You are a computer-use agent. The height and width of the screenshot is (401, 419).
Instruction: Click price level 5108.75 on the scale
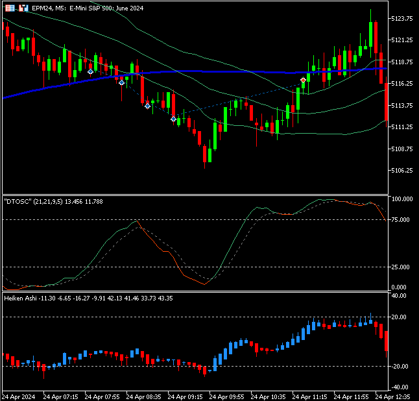click(x=402, y=149)
